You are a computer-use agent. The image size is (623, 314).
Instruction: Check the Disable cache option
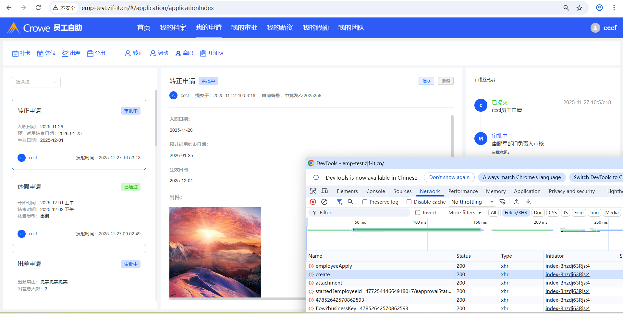[x=409, y=202]
